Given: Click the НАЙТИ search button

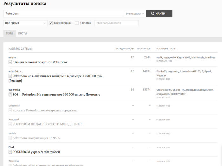Looking at the screenshot, I should [159, 14].
